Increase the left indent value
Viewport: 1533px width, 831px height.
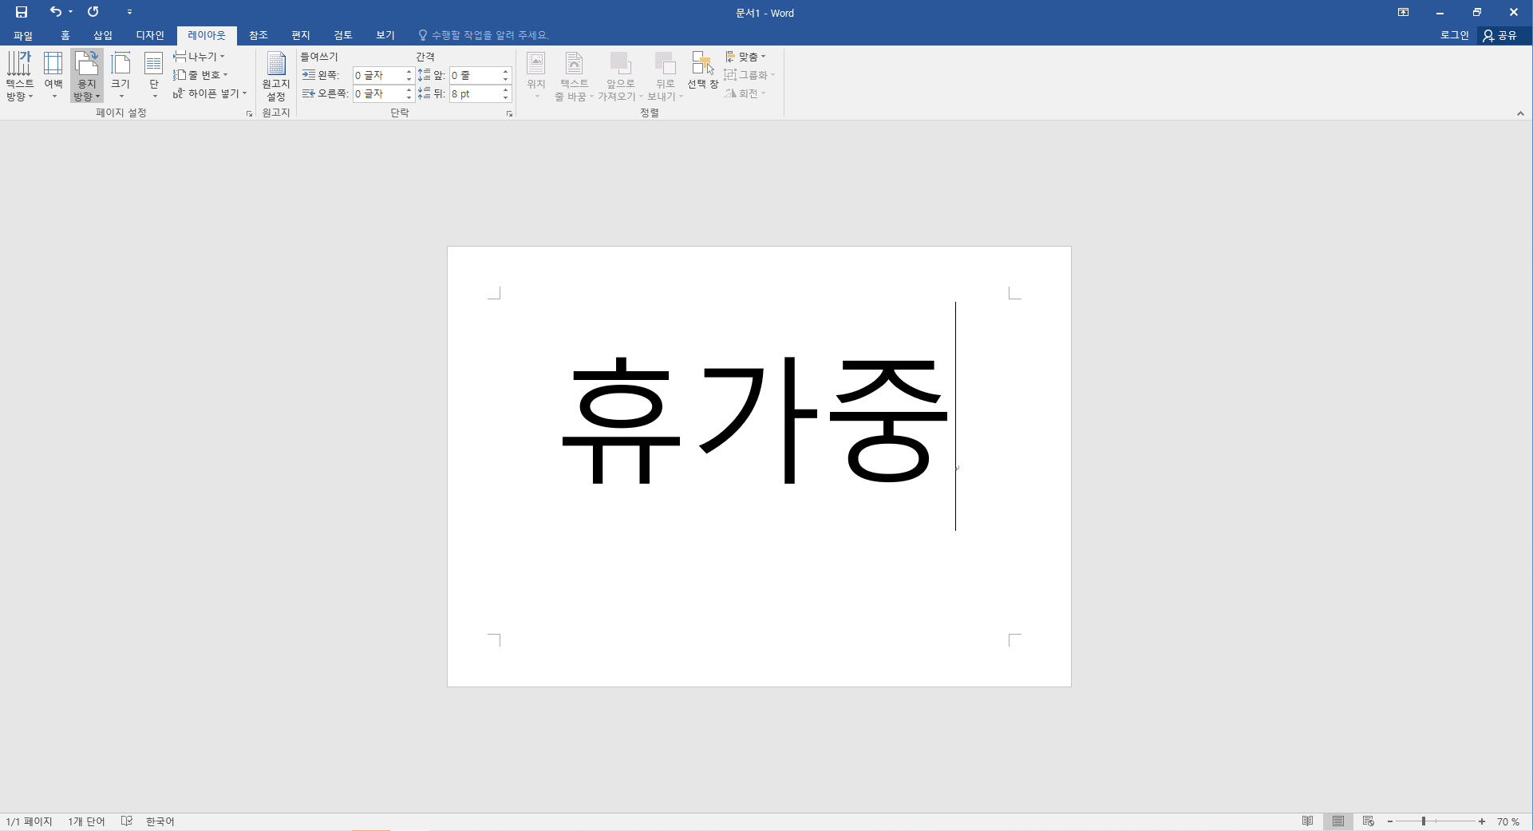409,71
